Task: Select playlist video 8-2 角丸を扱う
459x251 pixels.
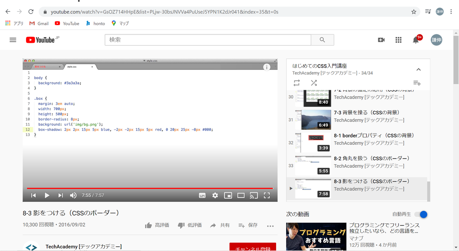Action: click(x=372, y=158)
